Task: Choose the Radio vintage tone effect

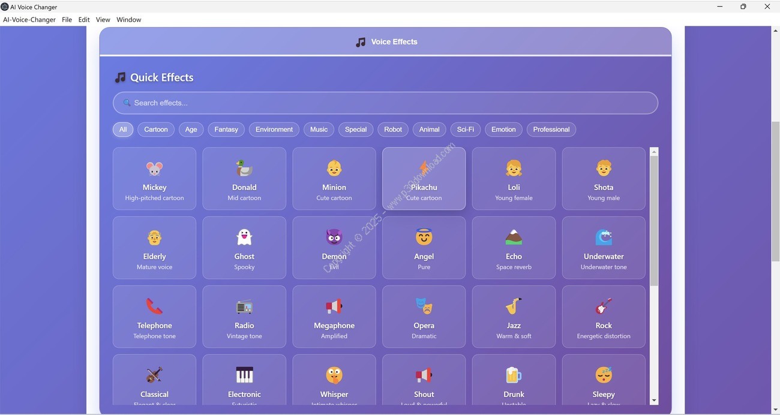Action: [x=244, y=317]
